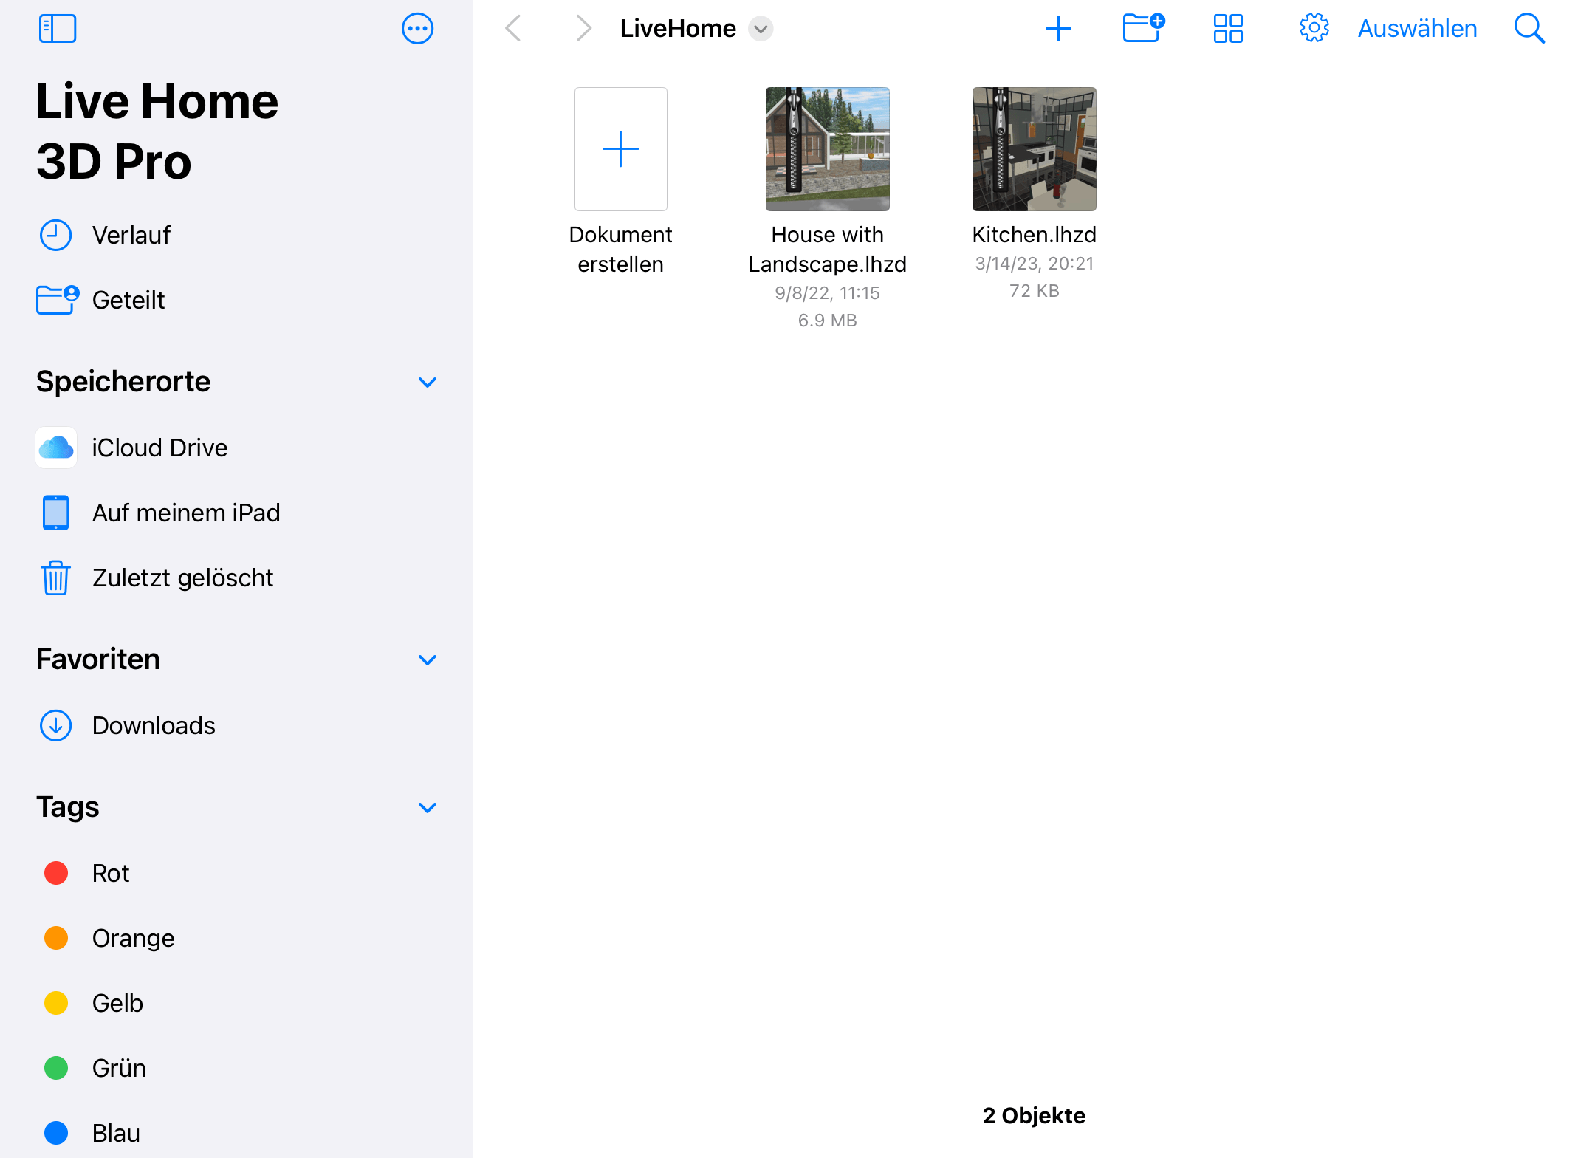Click the trash can icon
The height and width of the screenshot is (1158, 1595).
click(x=55, y=578)
